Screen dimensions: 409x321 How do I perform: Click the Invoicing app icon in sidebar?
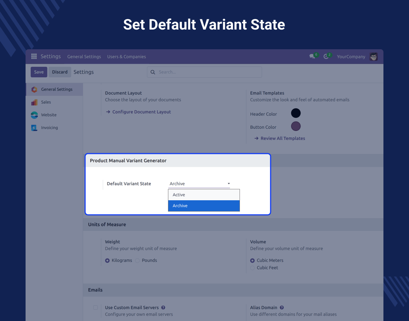tap(34, 128)
